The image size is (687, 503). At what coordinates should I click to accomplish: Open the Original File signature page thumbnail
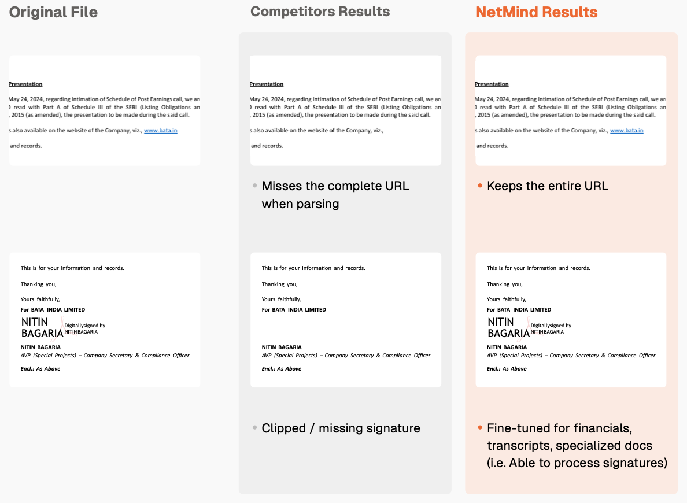105,320
